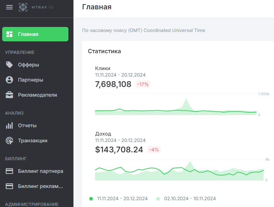Click the Главная dashboard grid icon
The height and width of the screenshot is (207, 274).
click(x=9, y=34)
